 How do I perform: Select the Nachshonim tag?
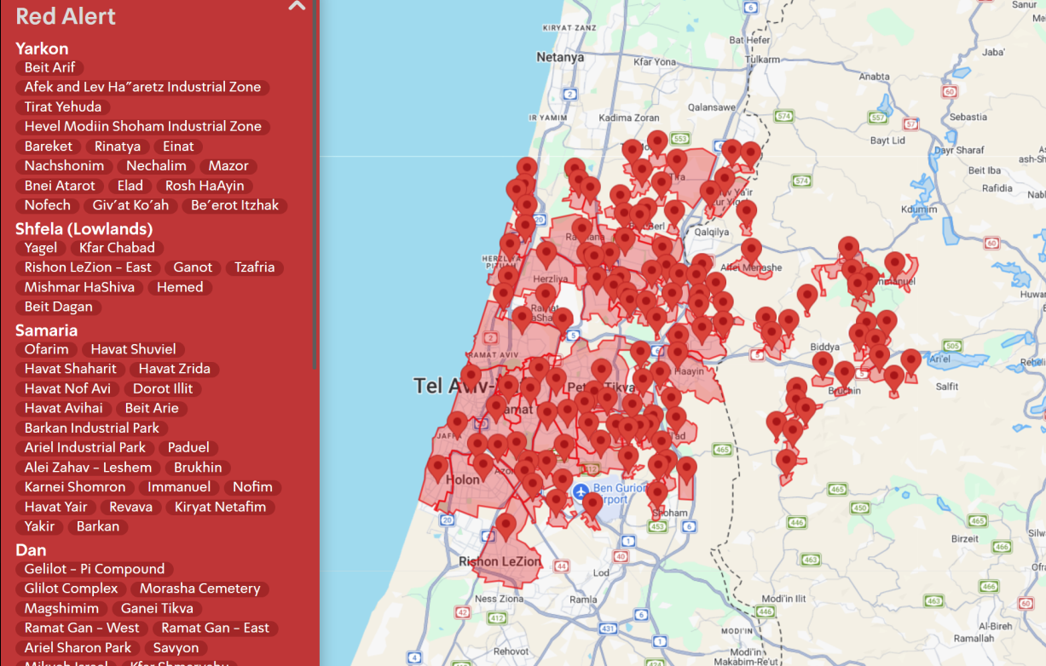click(64, 166)
